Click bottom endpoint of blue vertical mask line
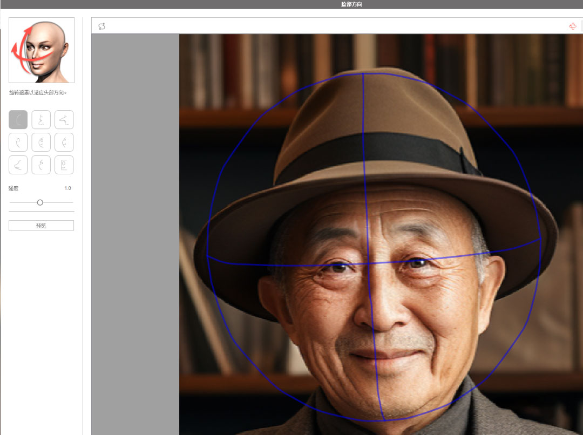This screenshot has height=435, width=583. tap(383, 420)
